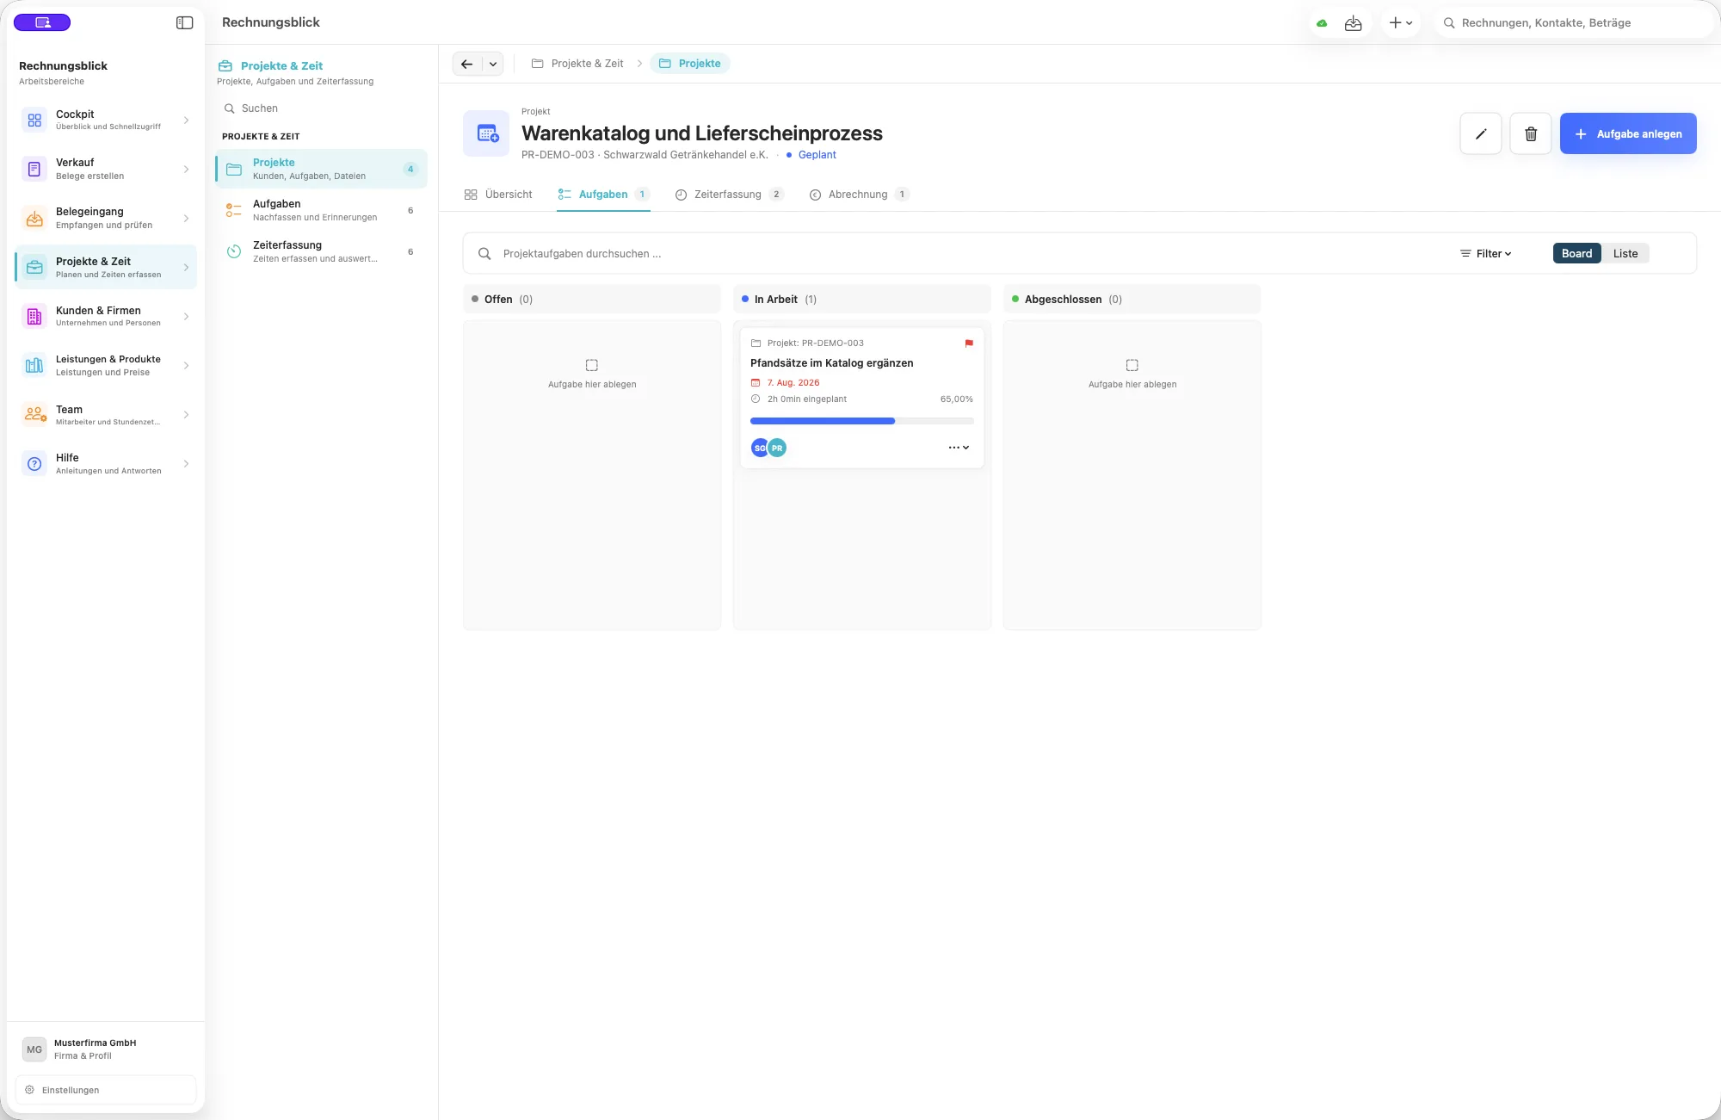Select the Aufgaben tab
This screenshot has width=1721, height=1120.
click(x=603, y=195)
